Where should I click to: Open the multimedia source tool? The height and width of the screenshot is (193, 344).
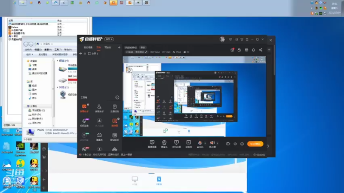pos(189,144)
